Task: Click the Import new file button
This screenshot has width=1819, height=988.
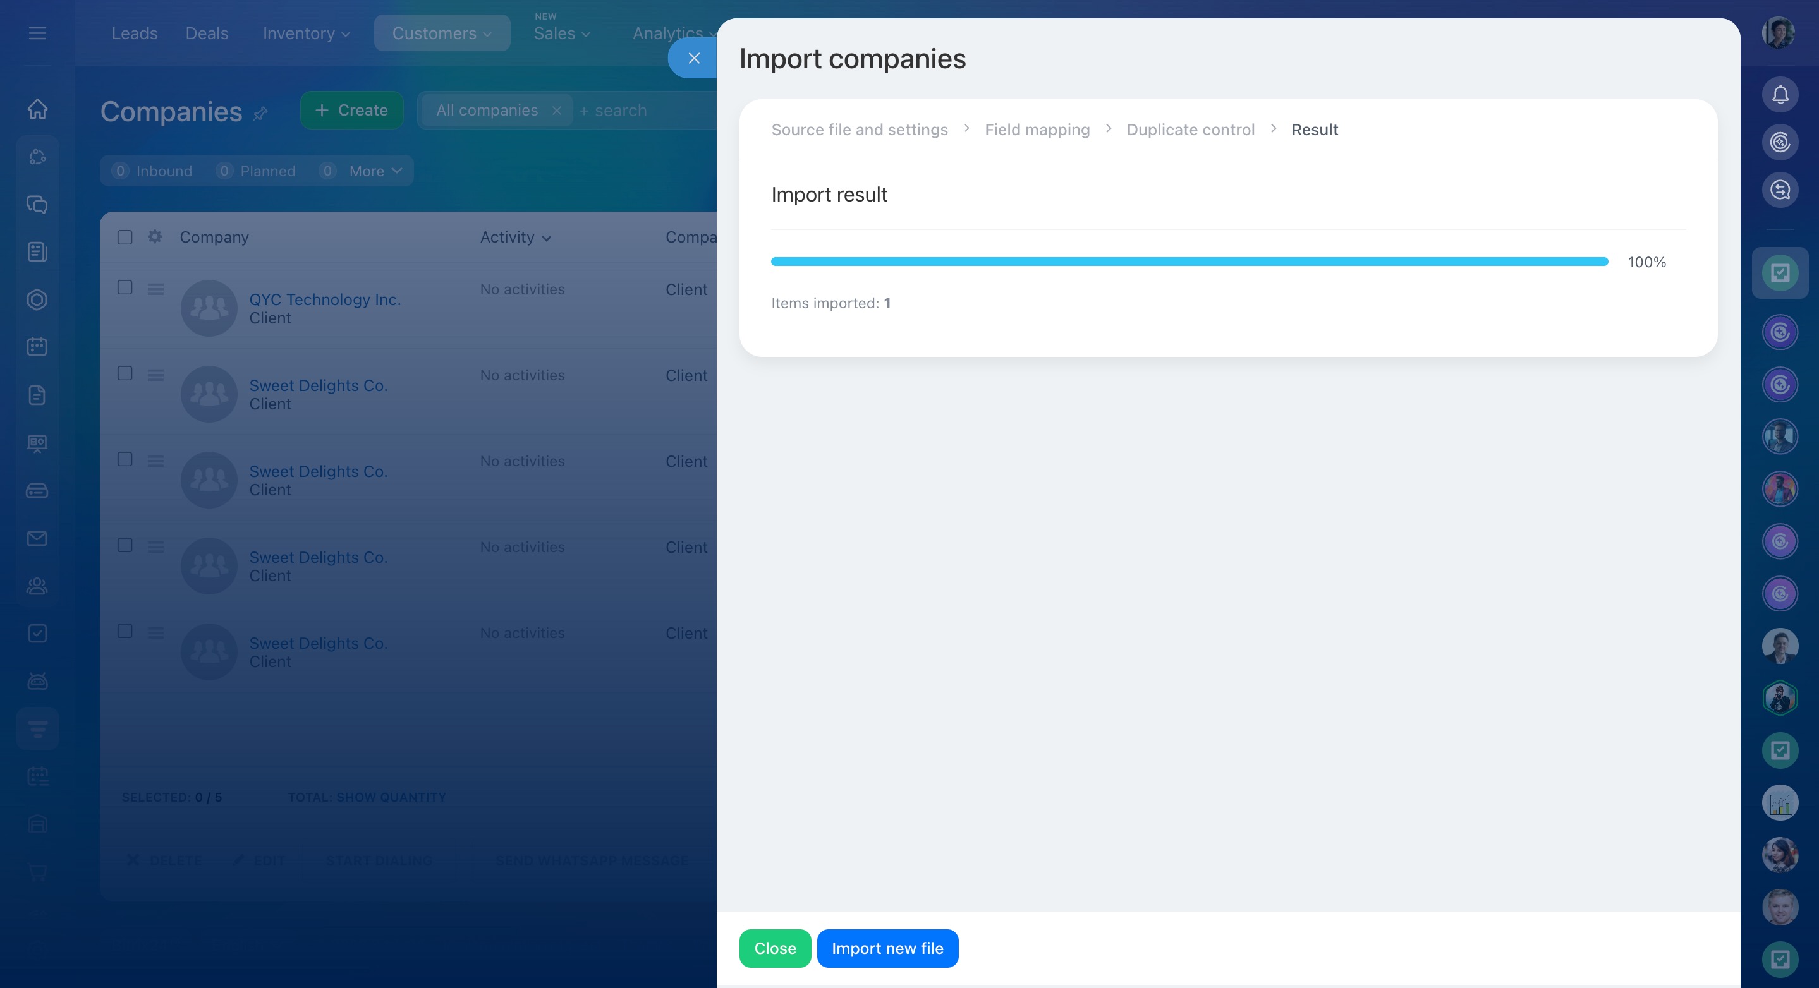Action: click(x=887, y=948)
